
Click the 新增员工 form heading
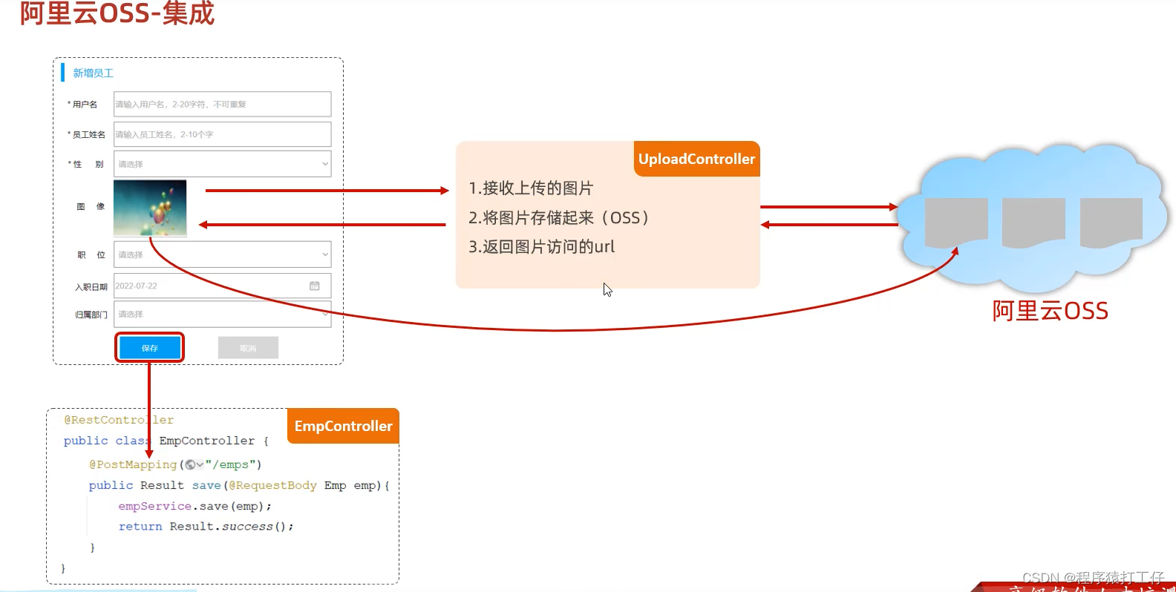(x=93, y=73)
